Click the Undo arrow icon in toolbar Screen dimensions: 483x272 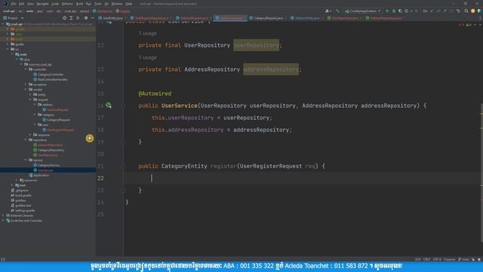point(458,11)
